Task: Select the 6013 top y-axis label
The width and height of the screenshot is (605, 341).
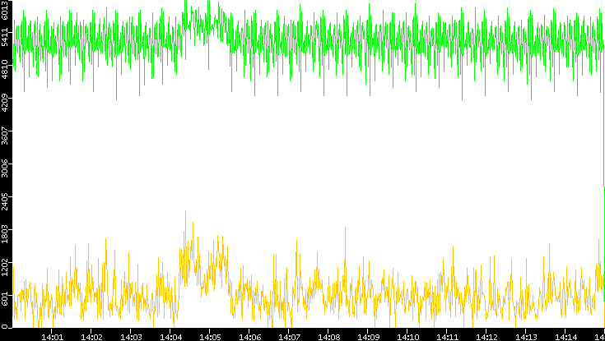Action: pos(6,10)
